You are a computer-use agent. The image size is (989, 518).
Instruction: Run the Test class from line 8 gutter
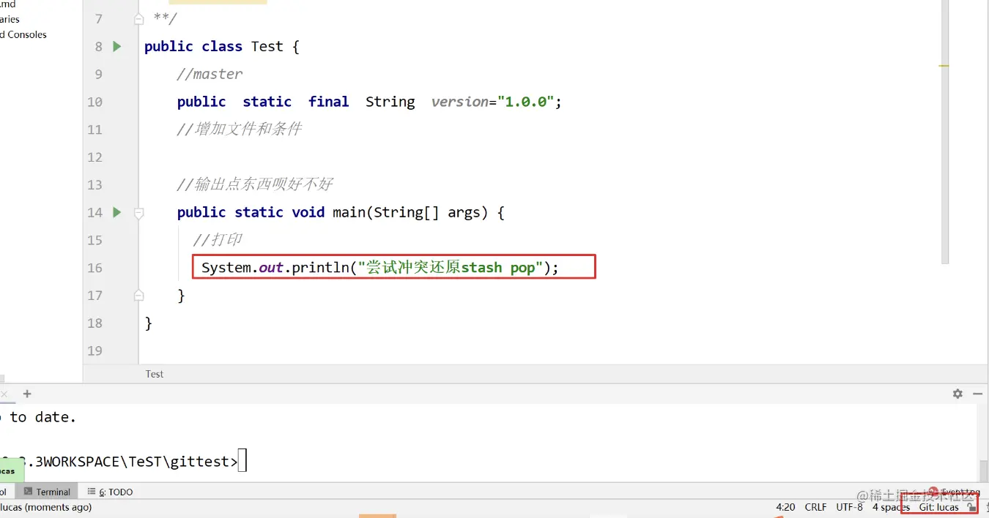[116, 46]
